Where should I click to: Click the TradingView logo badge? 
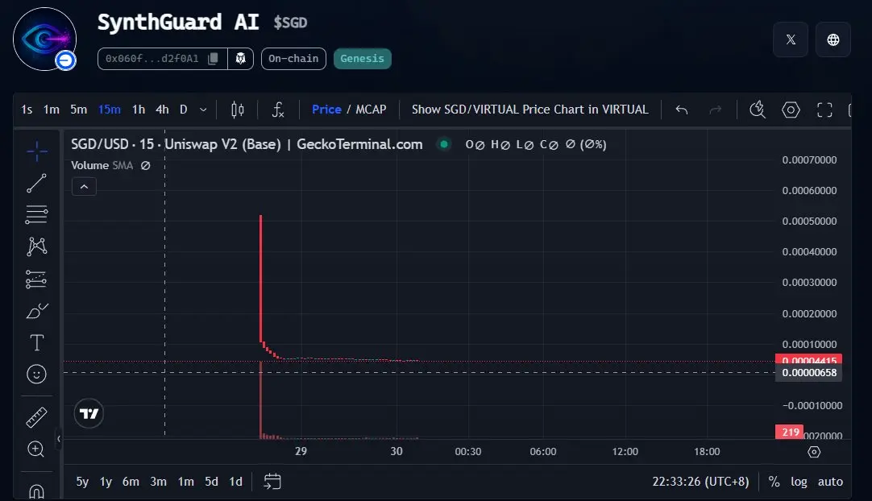[x=89, y=413]
